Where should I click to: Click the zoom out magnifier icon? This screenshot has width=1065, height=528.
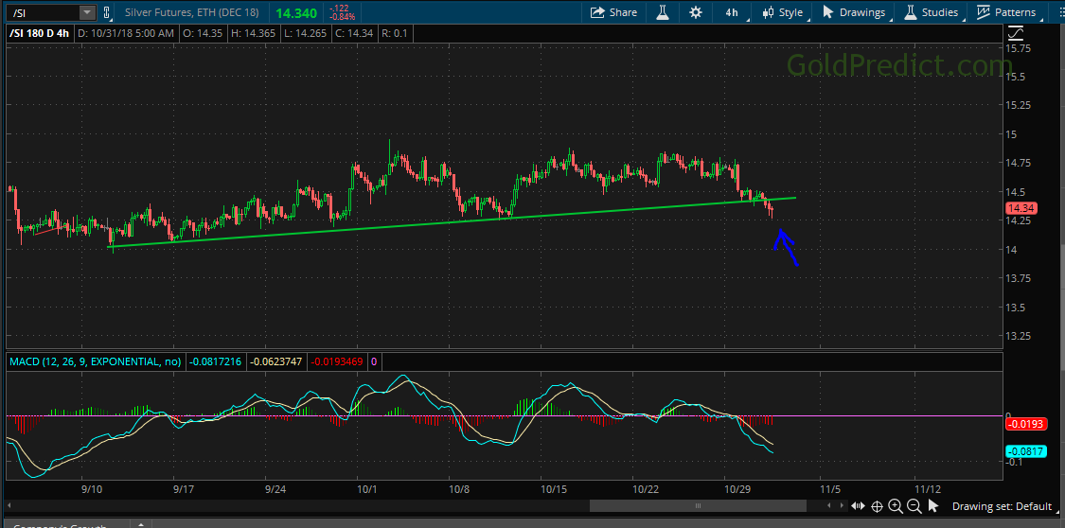[913, 506]
